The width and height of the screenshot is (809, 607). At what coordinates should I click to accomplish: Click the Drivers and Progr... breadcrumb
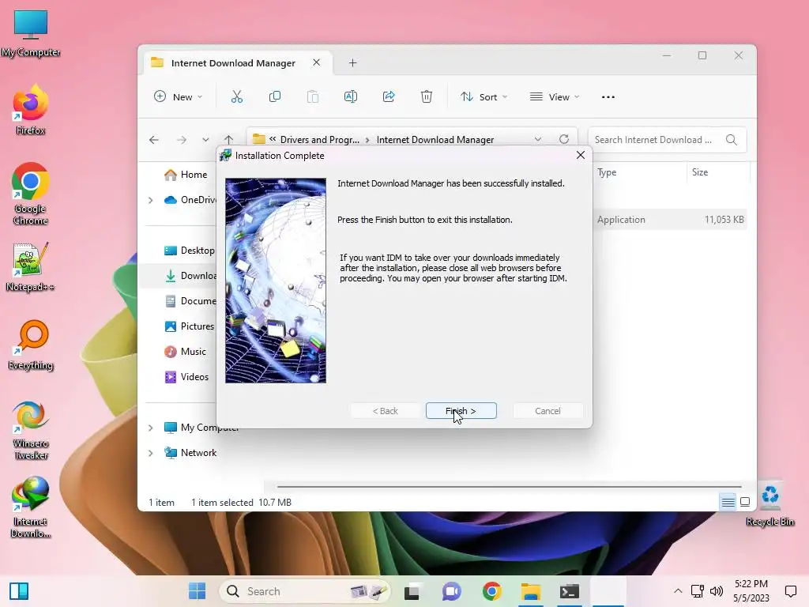(319, 140)
